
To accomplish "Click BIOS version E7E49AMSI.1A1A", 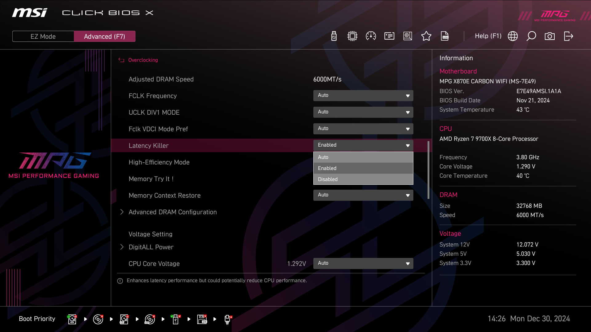I will point(538,91).
